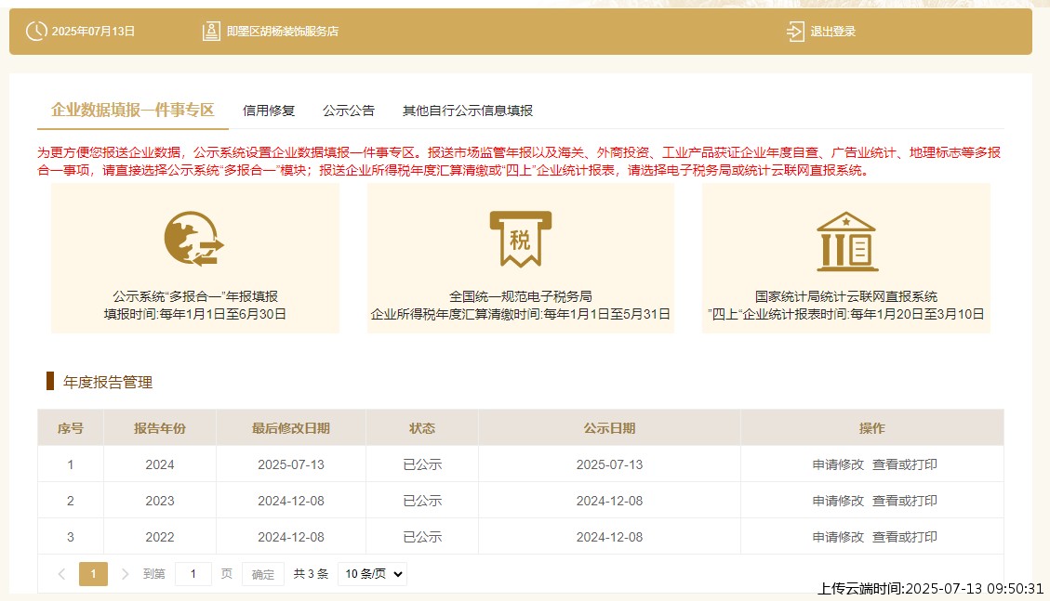
Task: Open the 10 条/页 page size dropdown
Action: (x=372, y=573)
